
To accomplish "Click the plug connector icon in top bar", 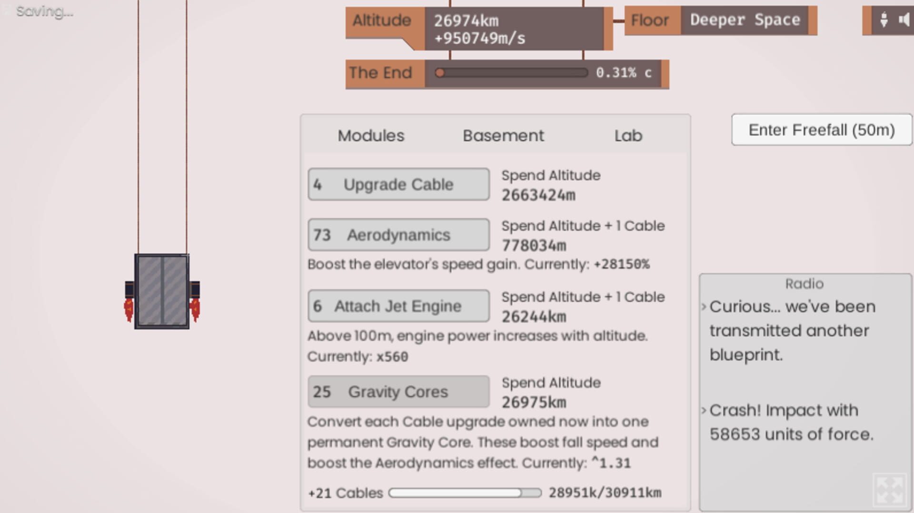I will tap(884, 20).
